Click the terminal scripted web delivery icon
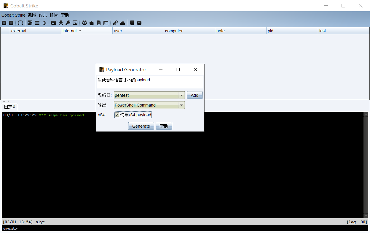 click(106, 23)
